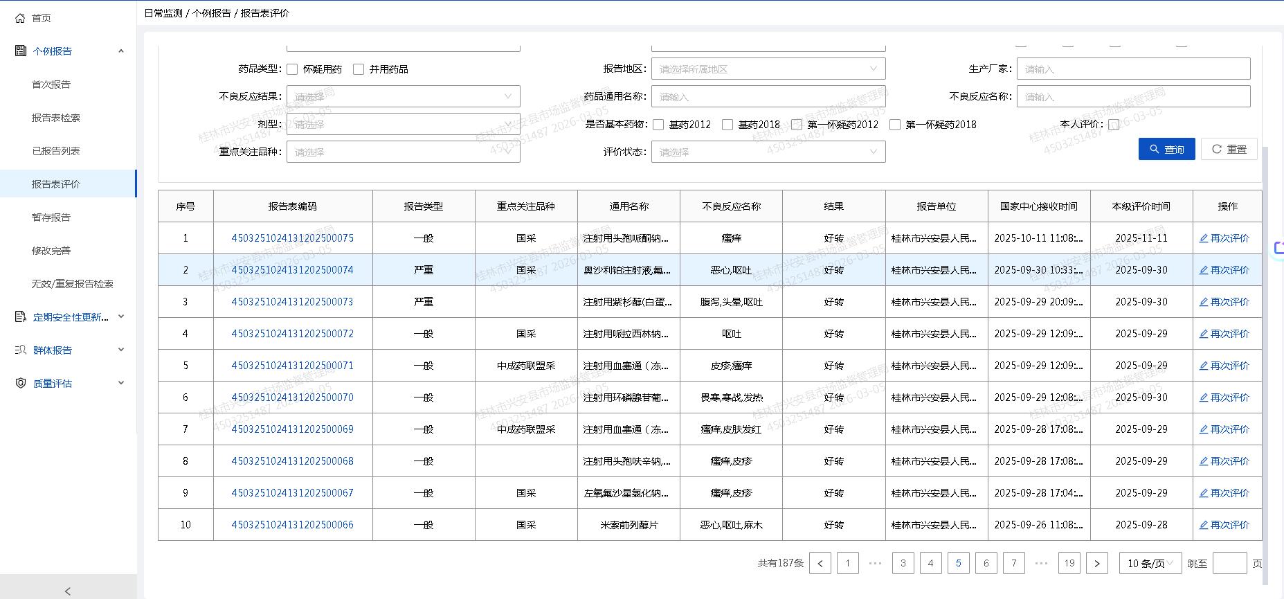
Task: Select 已报告列表 menu item
Action: 55,151
